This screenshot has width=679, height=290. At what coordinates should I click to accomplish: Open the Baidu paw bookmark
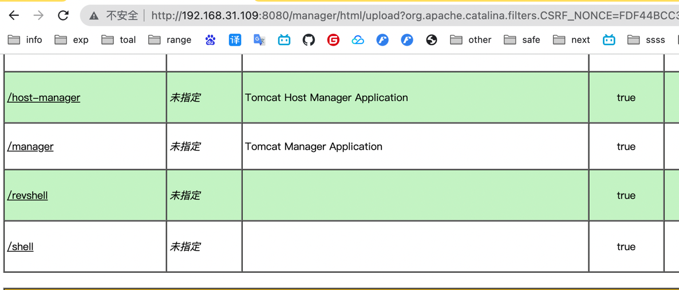click(x=210, y=40)
